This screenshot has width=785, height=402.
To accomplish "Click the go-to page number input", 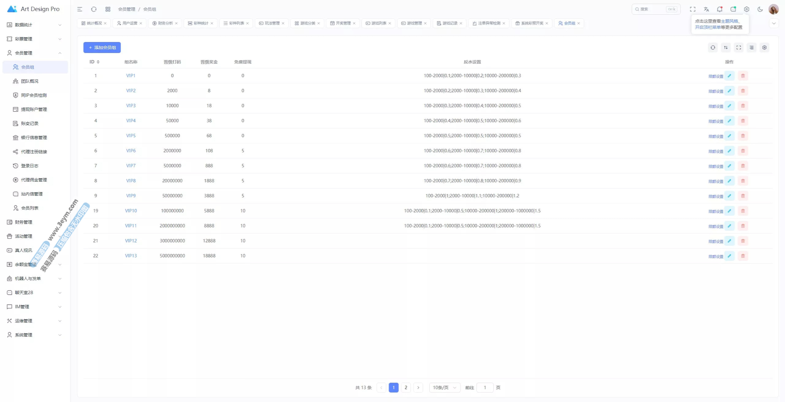I will tap(485, 388).
